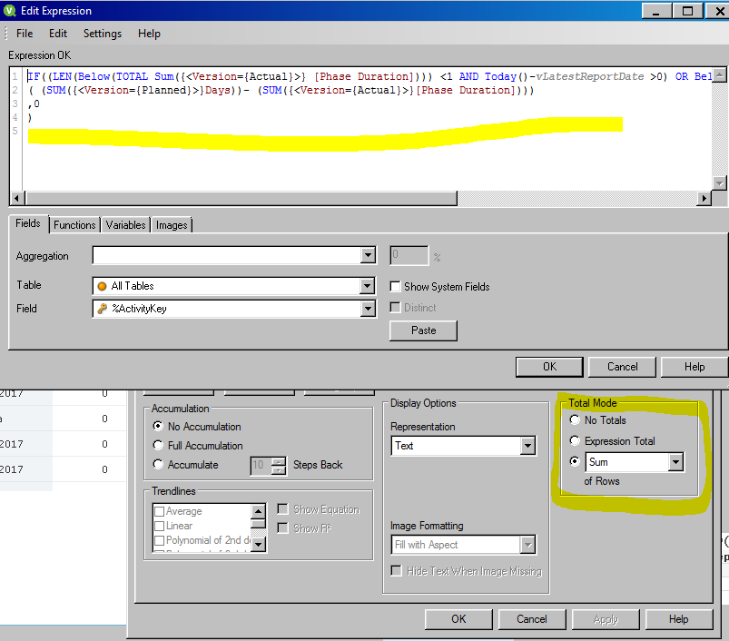Viewport: 729px width, 641px height.
Task: Check the Polynomial of 2nd degree trendline
Action: tap(160, 540)
